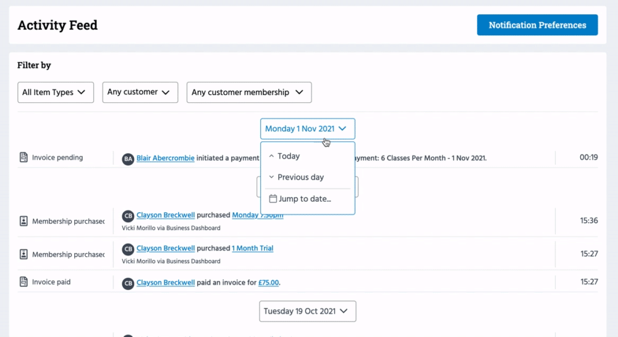This screenshot has height=337, width=618.
Task: Open the All Item Types filter dropdown
Action: 56,93
